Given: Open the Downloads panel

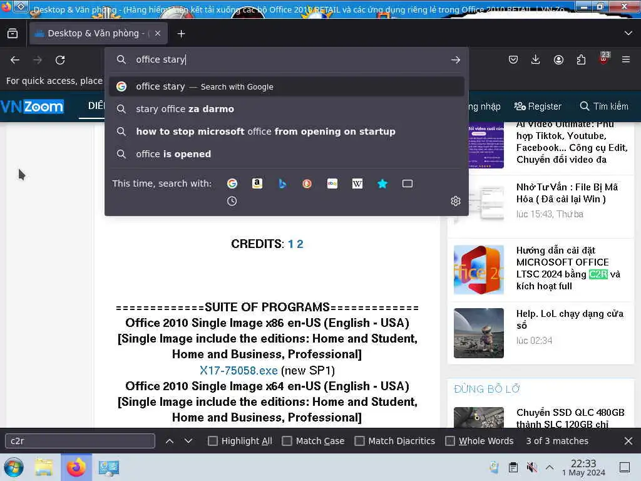Looking at the screenshot, I should (x=535, y=59).
